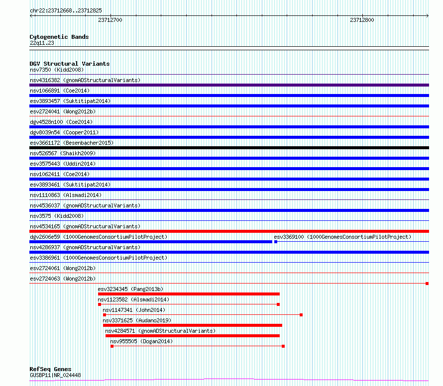Select the 22q11.23 band label
Viewport: 443px width, 386px height.
click(42, 43)
